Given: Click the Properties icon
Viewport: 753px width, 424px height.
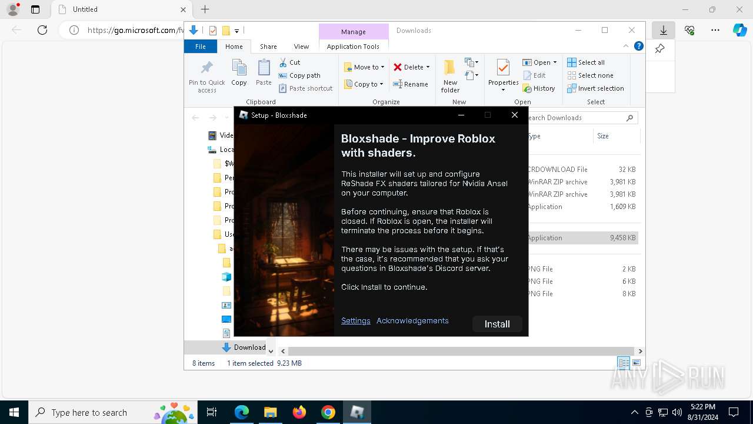Looking at the screenshot, I should click(x=503, y=68).
